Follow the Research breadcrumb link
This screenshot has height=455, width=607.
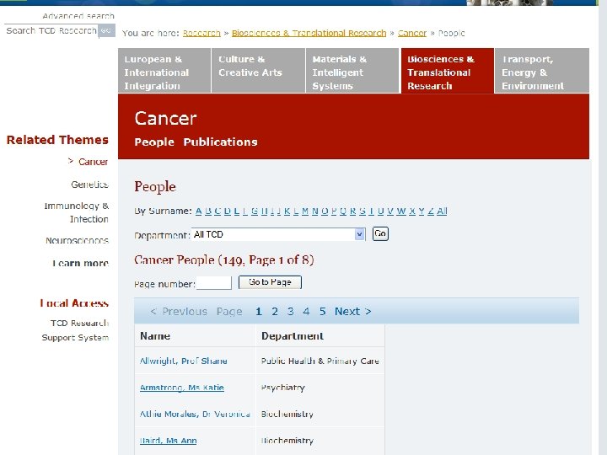click(x=201, y=33)
